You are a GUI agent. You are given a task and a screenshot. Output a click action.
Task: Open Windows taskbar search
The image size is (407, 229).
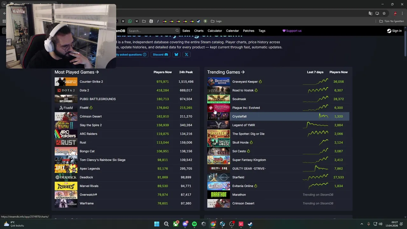[x=166, y=224]
